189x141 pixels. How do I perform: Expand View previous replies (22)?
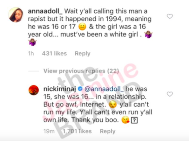coord(81,71)
